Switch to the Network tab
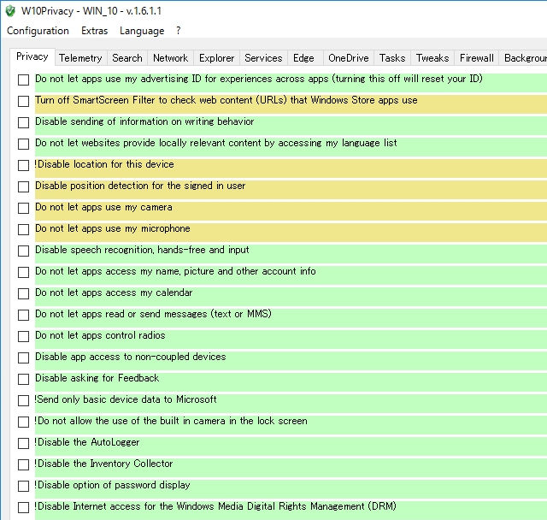The height and width of the screenshot is (520, 547). [x=171, y=58]
